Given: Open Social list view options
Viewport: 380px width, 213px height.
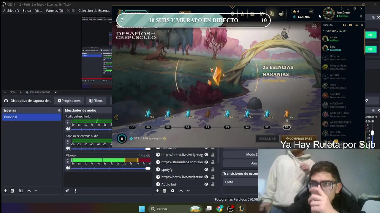Looking at the screenshot, I should tap(356, 25).
